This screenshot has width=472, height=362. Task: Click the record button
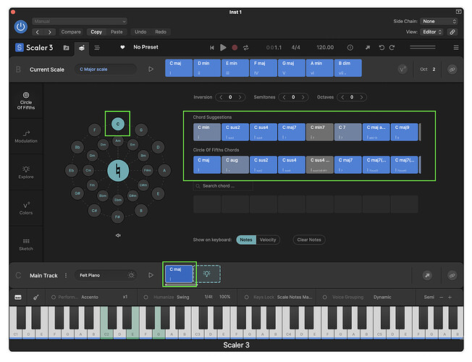[235, 48]
